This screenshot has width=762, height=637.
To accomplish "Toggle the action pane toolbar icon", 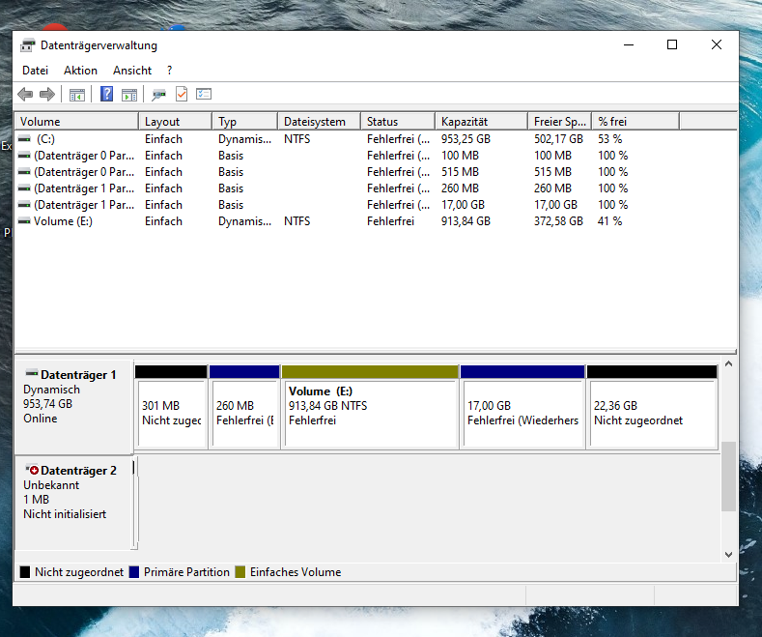I will pos(128,95).
